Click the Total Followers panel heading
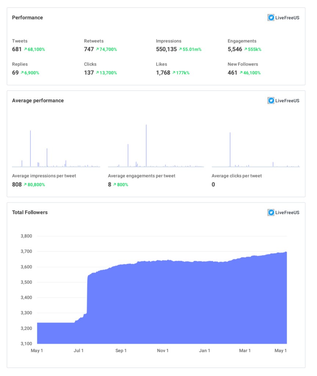This screenshot has height=376, width=317. pyautogui.click(x=30, y=212)
